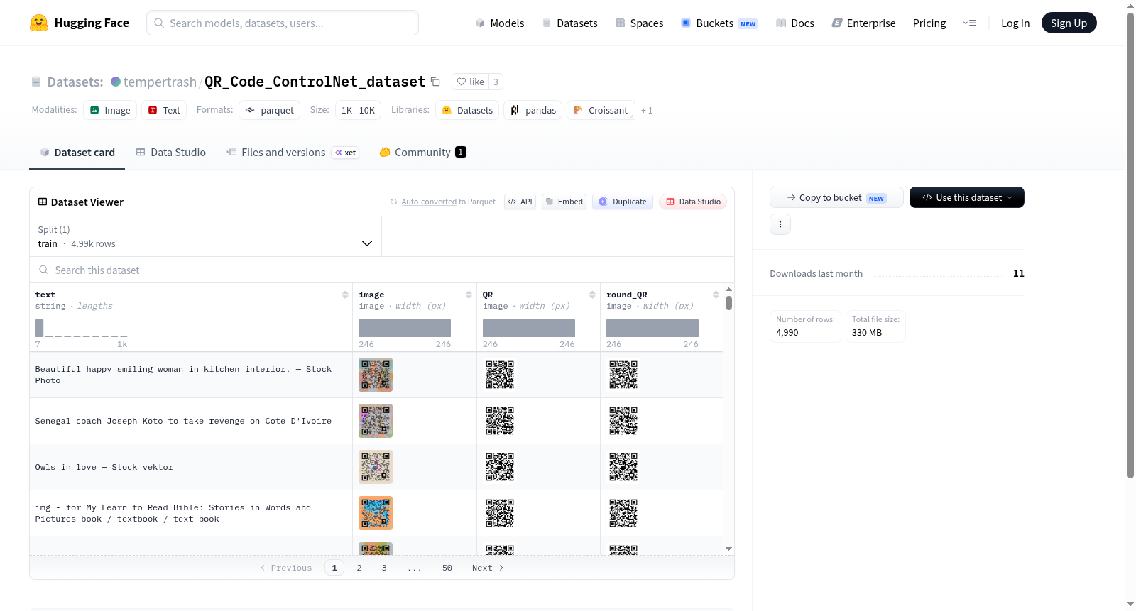Screen dimensions: 1136x611
Task: Expand the Use this dataset dropdown
Action: pos(966,197)
